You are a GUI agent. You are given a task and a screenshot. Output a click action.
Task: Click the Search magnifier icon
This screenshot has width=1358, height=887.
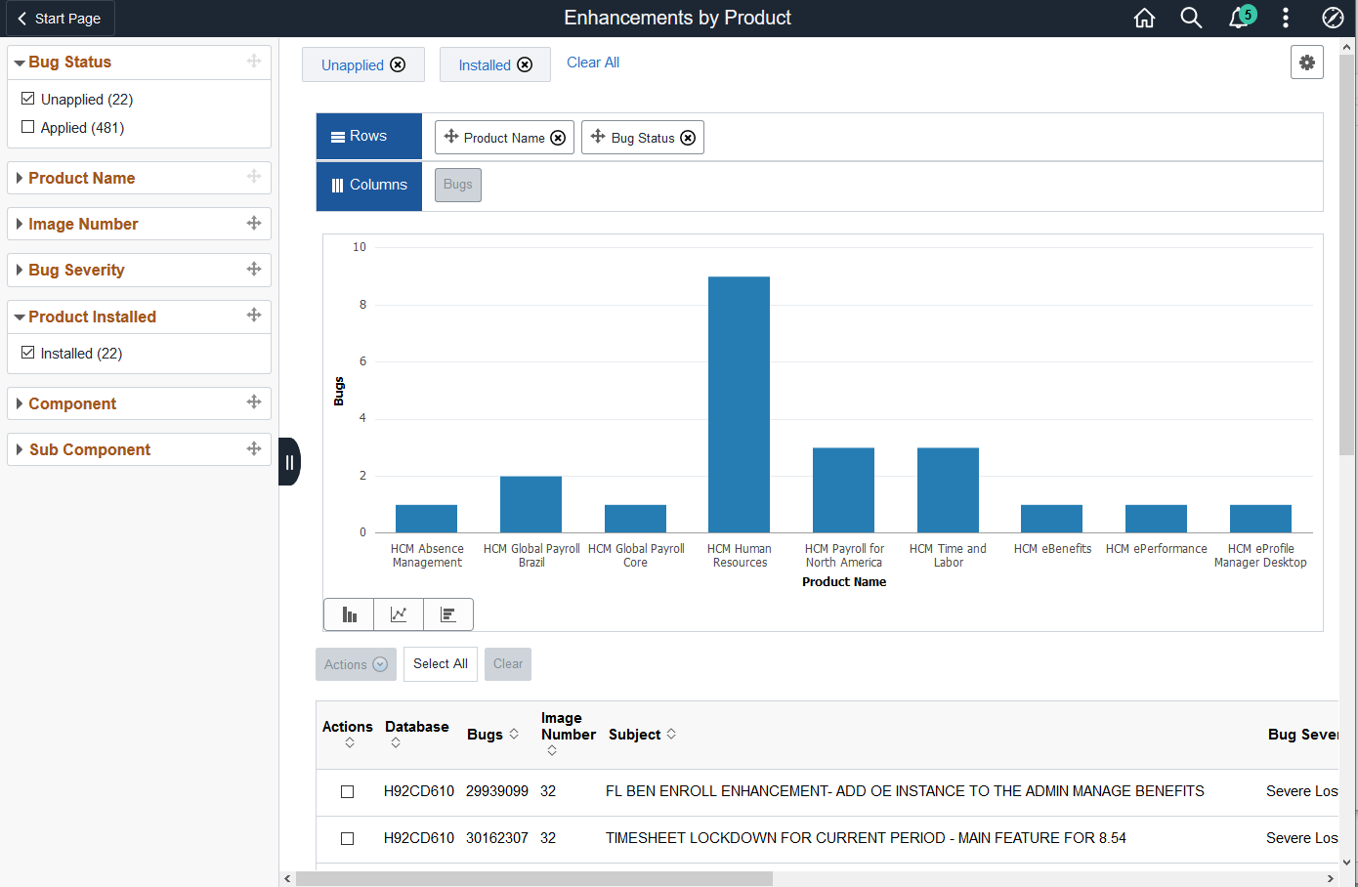point(1191,18)
